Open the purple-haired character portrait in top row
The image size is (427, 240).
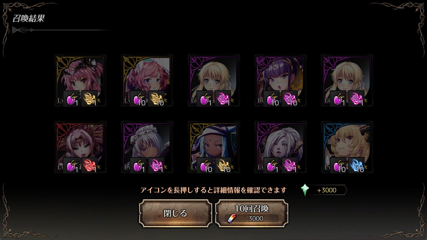coord(280,81)
